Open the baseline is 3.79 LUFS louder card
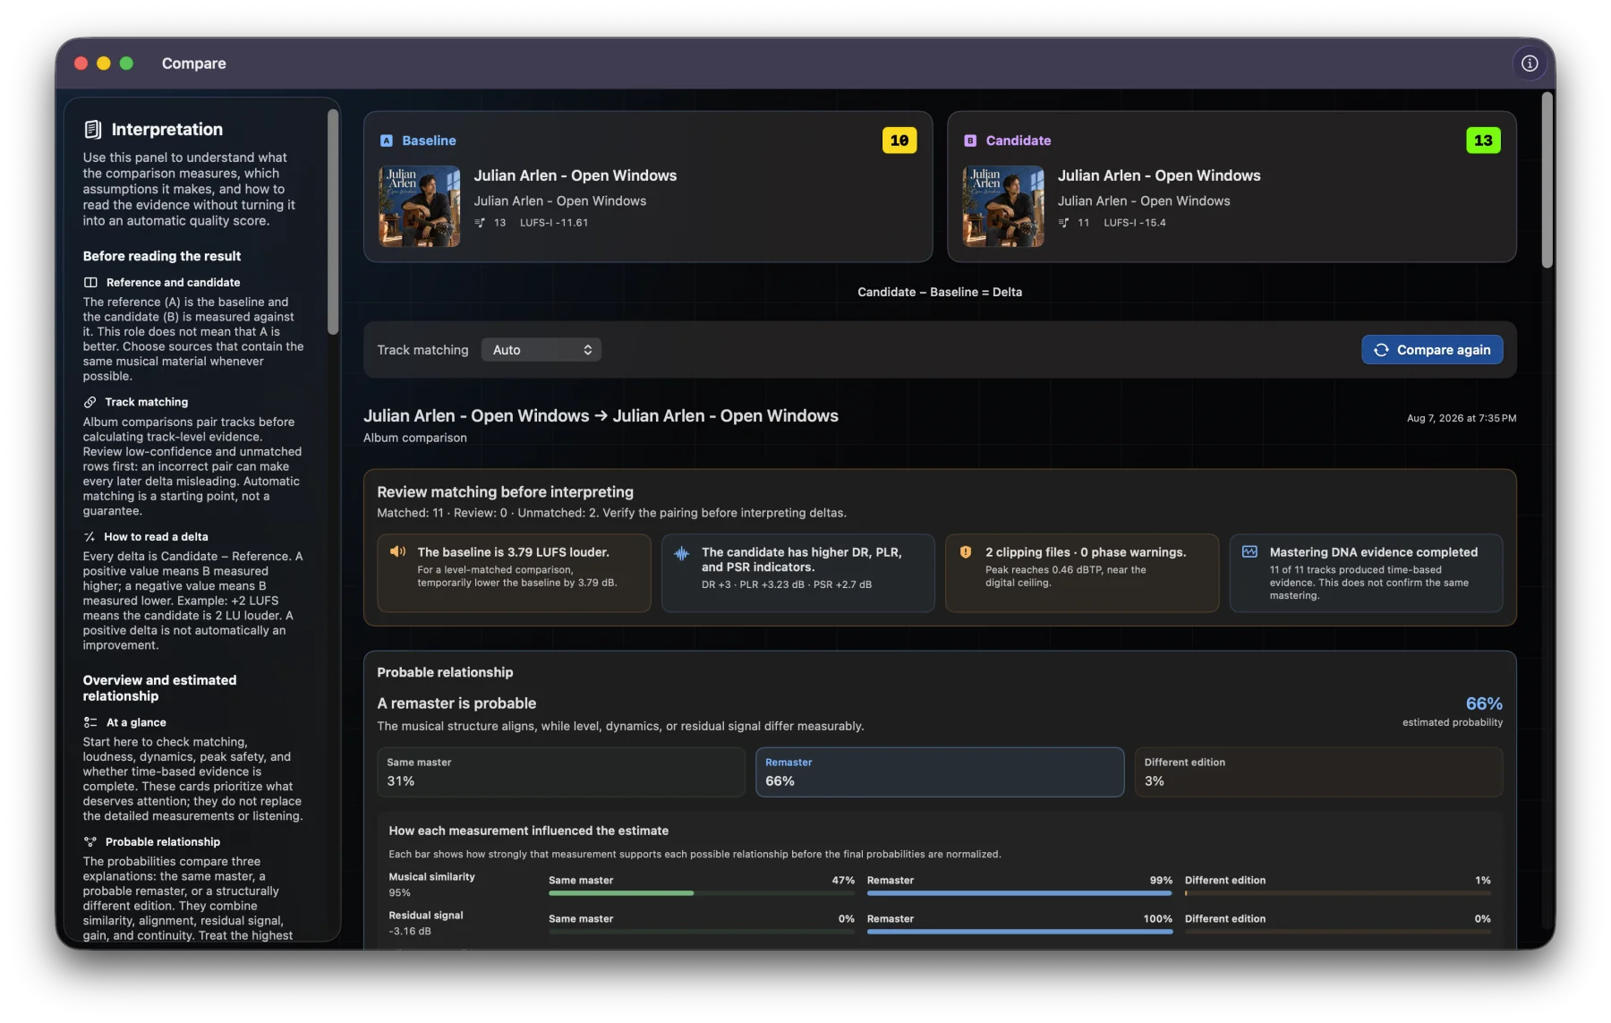Viewport: 1611px width, 1023px height. 514,574
